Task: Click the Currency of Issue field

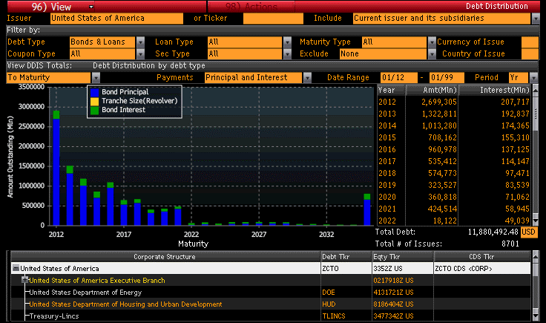Action: point(530,42)
